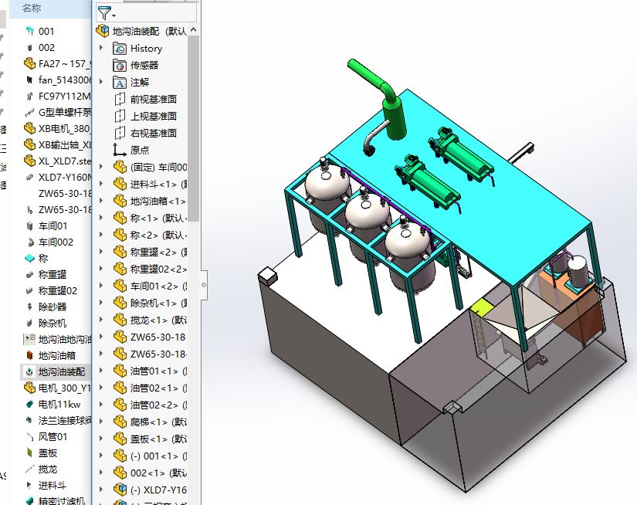Viewport: 637px width, 505px height.
Task: Select the 前视基准面 plane icon
Action: 120,99
